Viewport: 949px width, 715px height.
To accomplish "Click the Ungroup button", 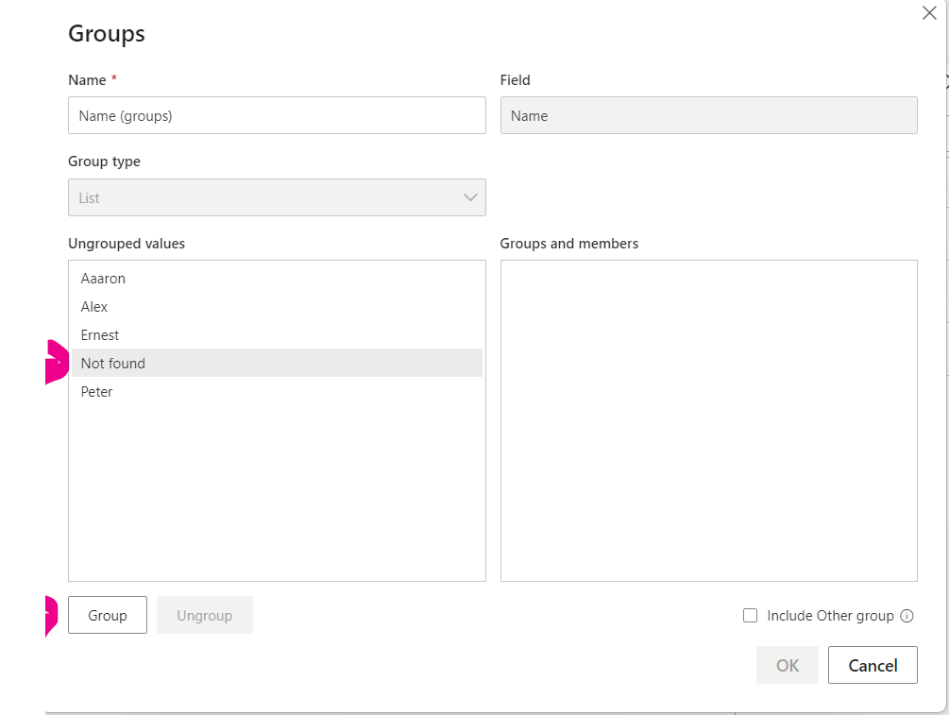I will (x=205, y=615).
